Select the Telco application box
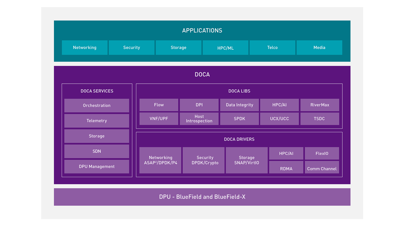 [272, 47]
